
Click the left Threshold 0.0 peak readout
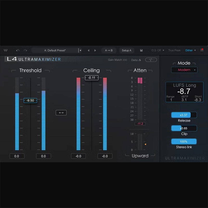tap(17, 156)
